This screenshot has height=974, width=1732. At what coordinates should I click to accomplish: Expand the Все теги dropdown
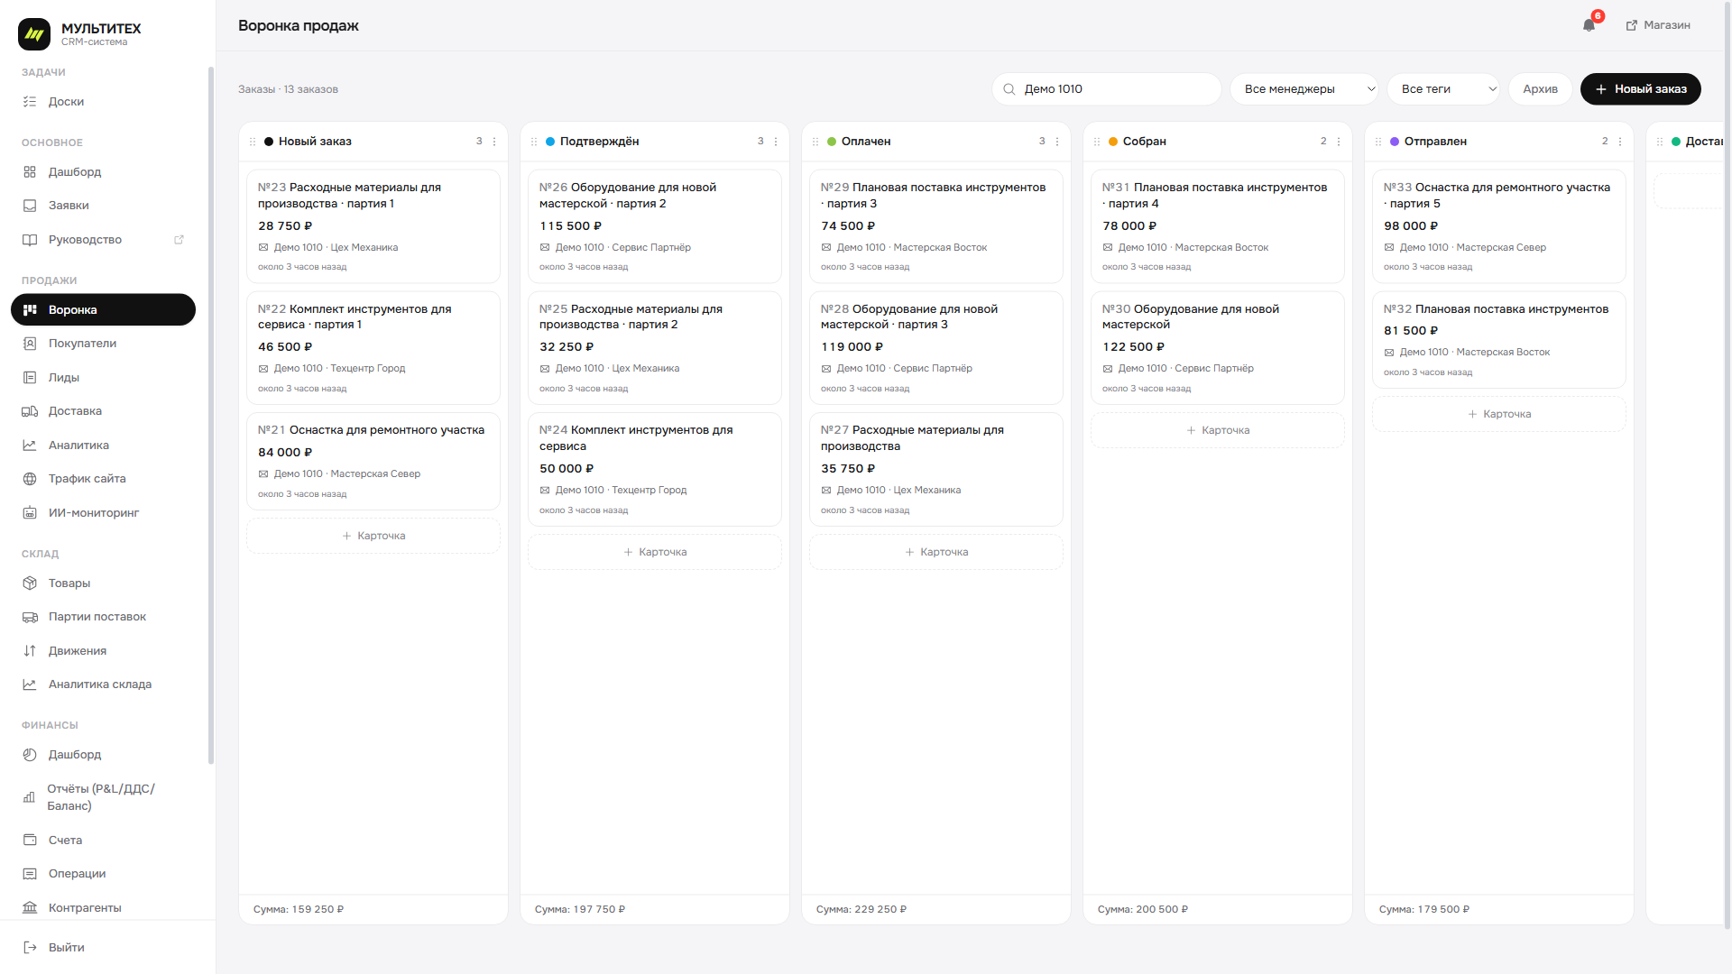point(1443,89)
